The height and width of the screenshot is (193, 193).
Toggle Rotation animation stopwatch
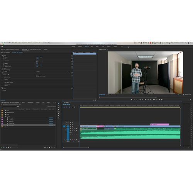tap(3, 63)
